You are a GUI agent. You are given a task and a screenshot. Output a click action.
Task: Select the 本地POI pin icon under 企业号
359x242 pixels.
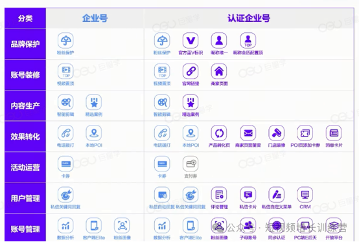coord(94,133)
